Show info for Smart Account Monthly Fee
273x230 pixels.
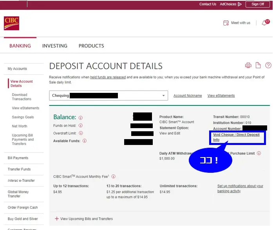click(113, 176)
